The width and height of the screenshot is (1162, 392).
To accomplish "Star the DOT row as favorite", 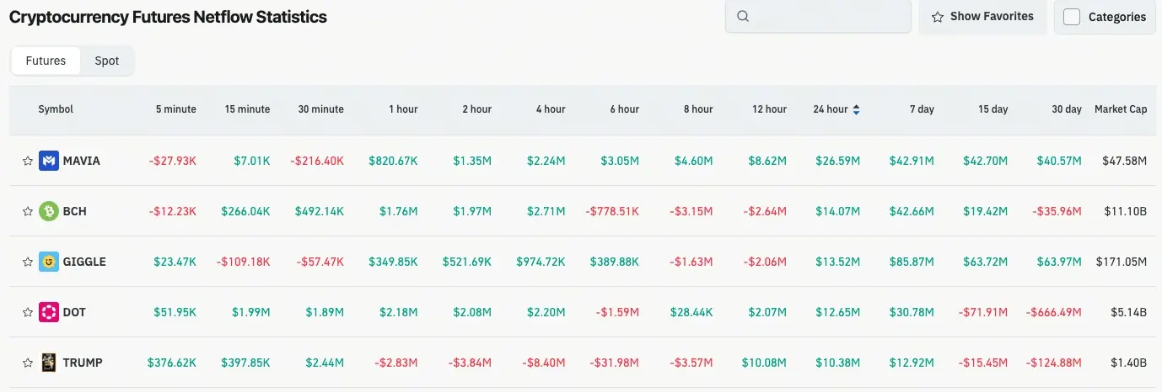I will click(x=28, y=312).
